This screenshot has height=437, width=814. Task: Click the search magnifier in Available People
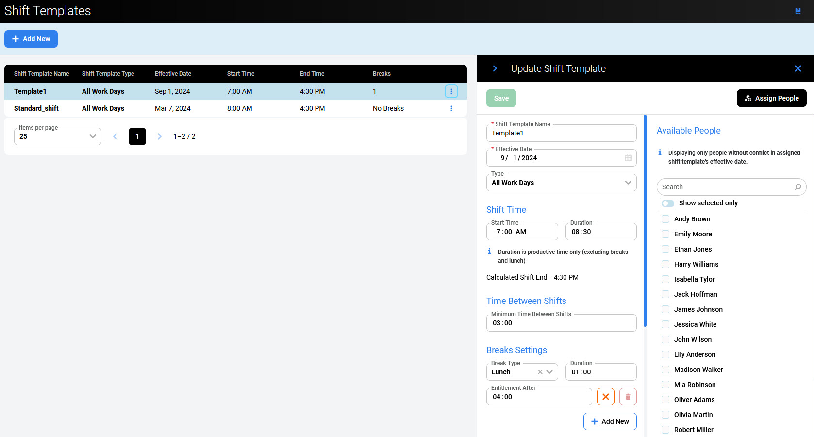coord(797,187)
